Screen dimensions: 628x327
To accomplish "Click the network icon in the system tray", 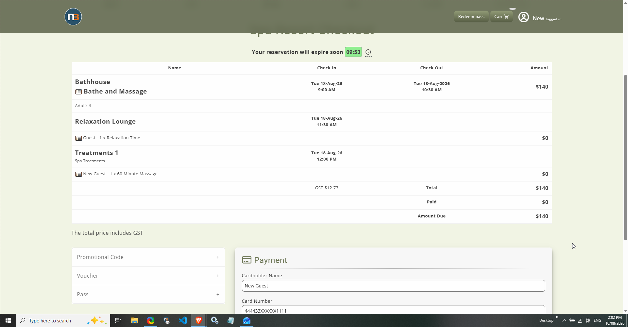I will click(580, 320).
